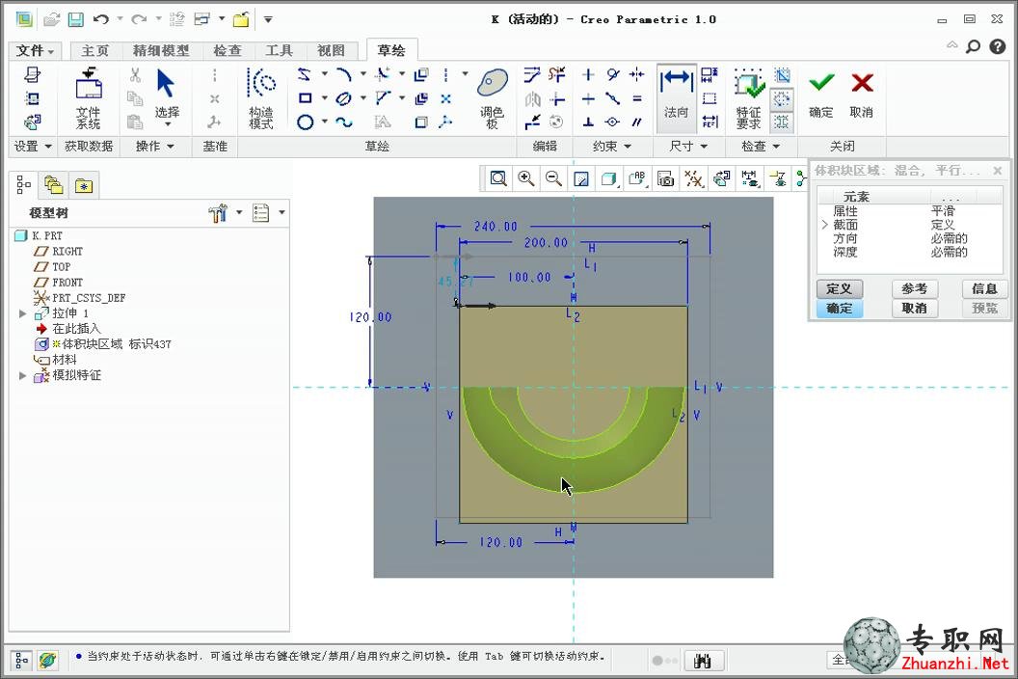
Task: Click the Zoom Out magnifier icon
Action: [x=553, y=178]
